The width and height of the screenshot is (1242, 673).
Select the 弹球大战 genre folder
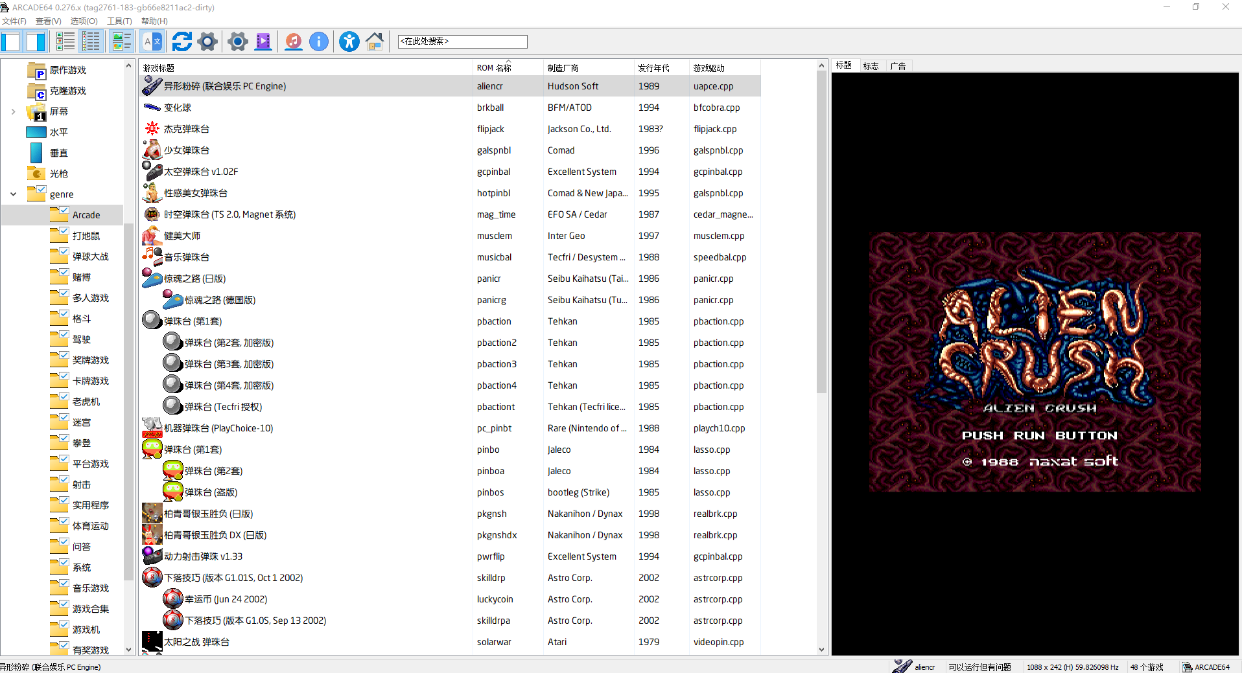80,257
